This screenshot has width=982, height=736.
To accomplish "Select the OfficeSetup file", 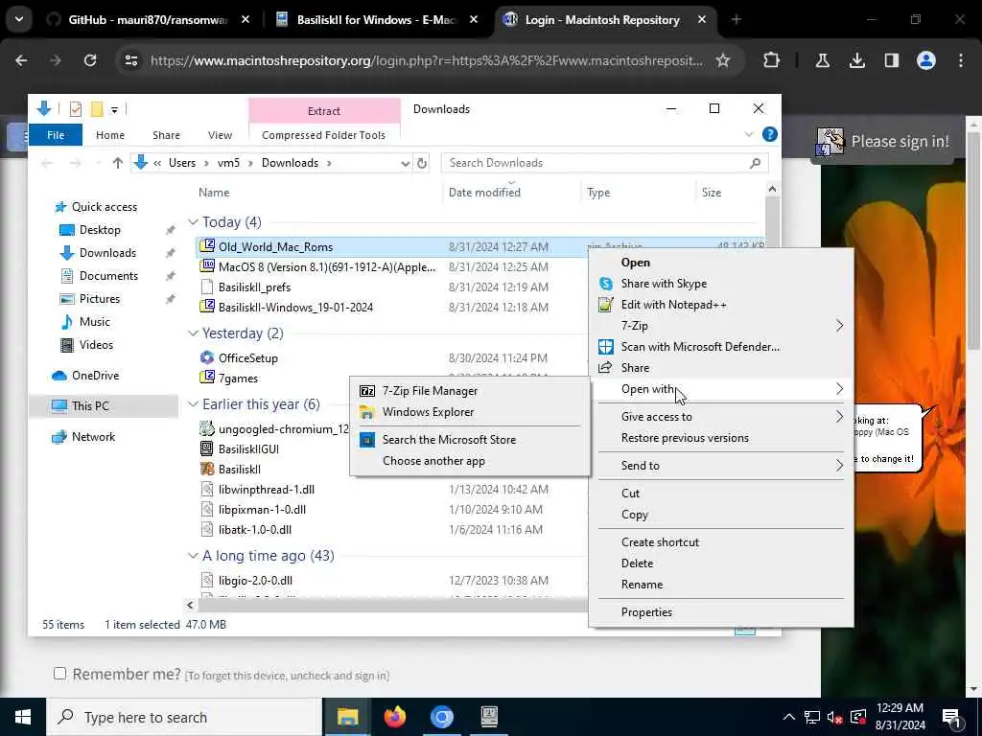I will [248, 358].
